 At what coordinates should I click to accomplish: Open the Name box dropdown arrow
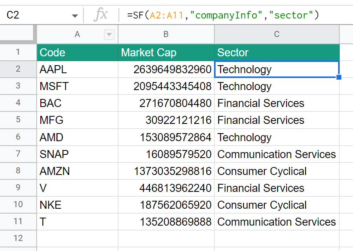75,16
